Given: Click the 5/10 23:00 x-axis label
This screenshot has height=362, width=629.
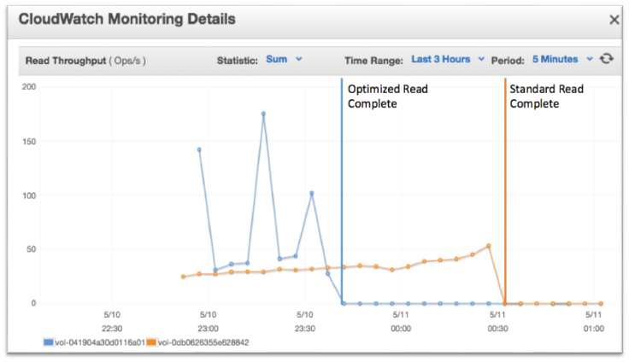Looking at the screenshot, I should [209, 322].
